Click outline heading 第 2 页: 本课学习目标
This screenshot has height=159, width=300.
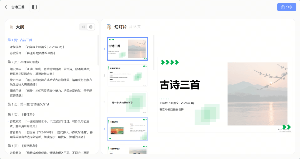point(23,62)
